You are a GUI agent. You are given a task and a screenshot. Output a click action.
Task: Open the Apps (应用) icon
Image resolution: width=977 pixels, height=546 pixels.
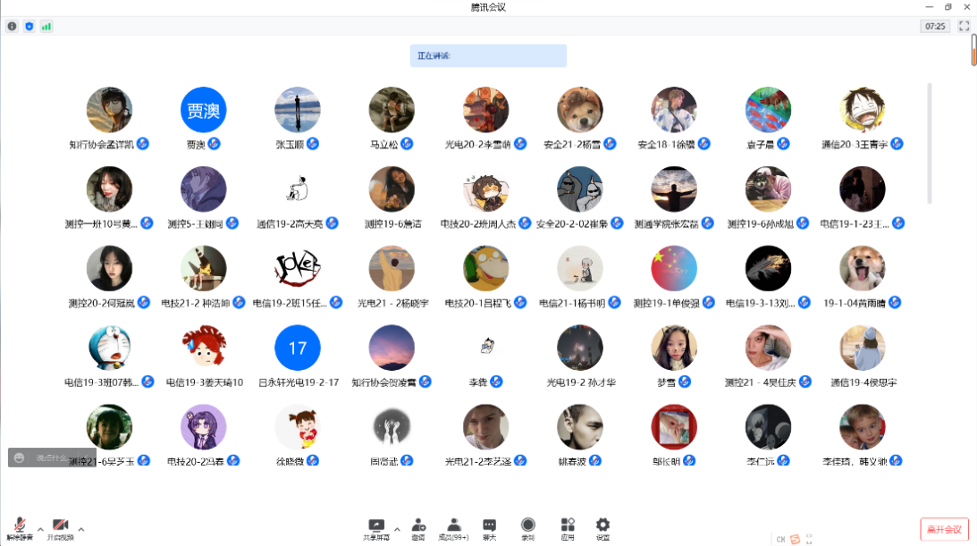click(567, 529)
